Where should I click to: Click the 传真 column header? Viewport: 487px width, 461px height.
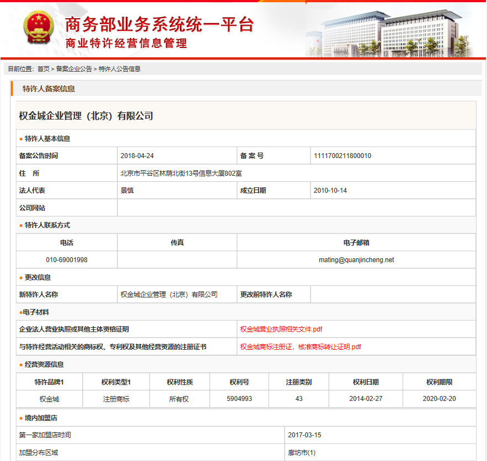click(x=177, y=242)
